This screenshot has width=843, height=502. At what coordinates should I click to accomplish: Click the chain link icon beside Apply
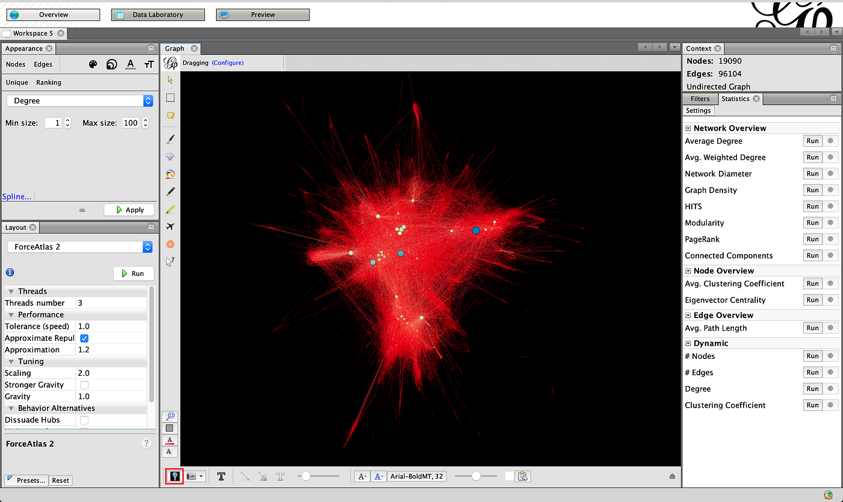pos(82,210)
